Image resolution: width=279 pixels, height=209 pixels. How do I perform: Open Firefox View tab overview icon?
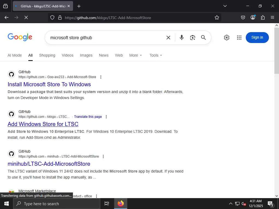[x=5, y=6]
